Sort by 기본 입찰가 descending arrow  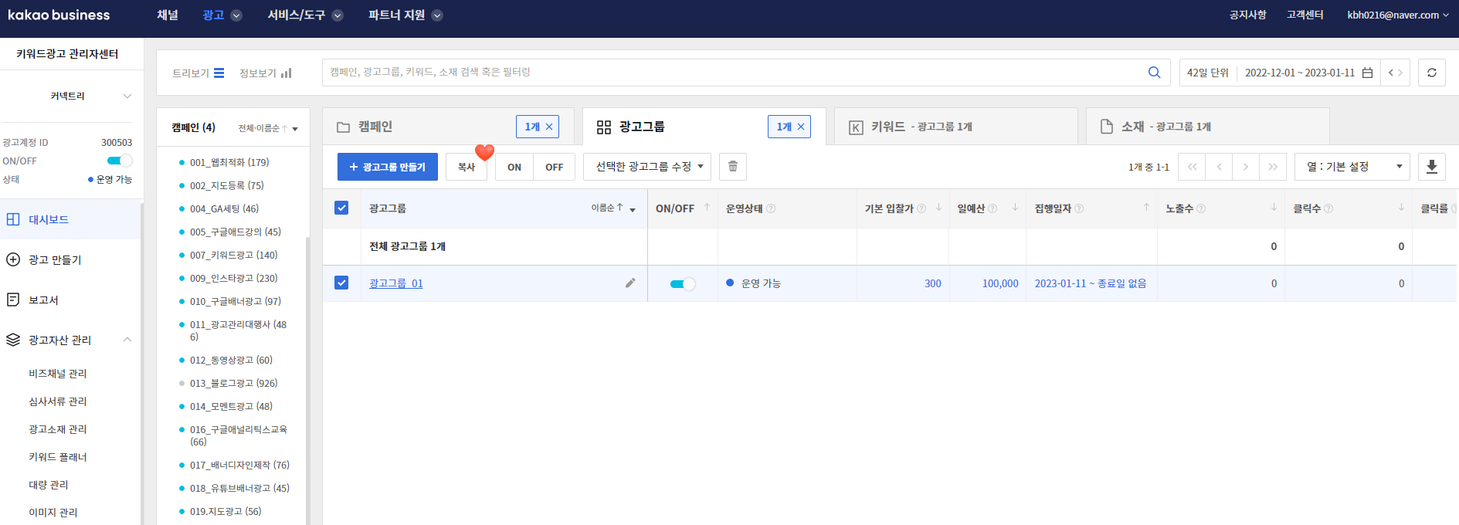(x=938, y=207)
